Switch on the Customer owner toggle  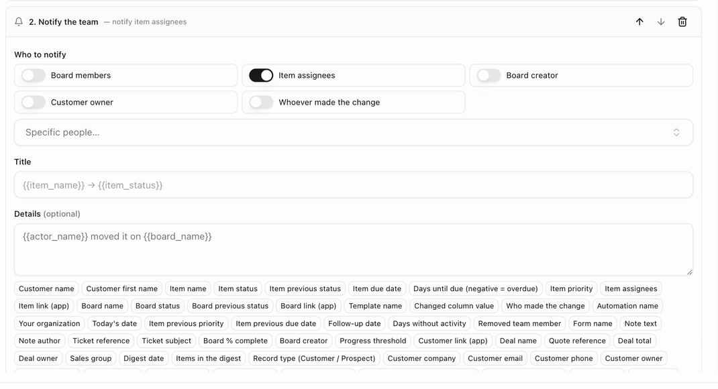point(34,102)
